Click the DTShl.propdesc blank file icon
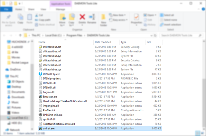This screenshot has width=206, height=136. click(x=40, y=78)
